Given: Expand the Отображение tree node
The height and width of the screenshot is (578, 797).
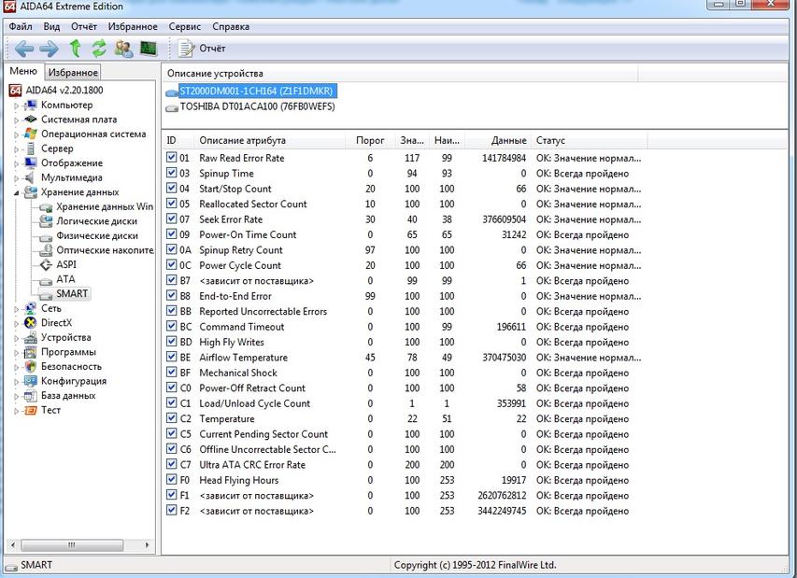Looking at the screenshot, I should pyautogui.click(x=16, y=164).
